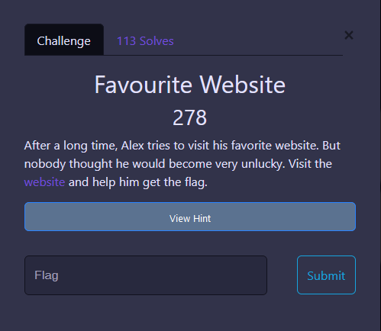Viewport: 381px width, 331px height.
Task: Reveal the hint with View Hint
Action: coord(190,217)
